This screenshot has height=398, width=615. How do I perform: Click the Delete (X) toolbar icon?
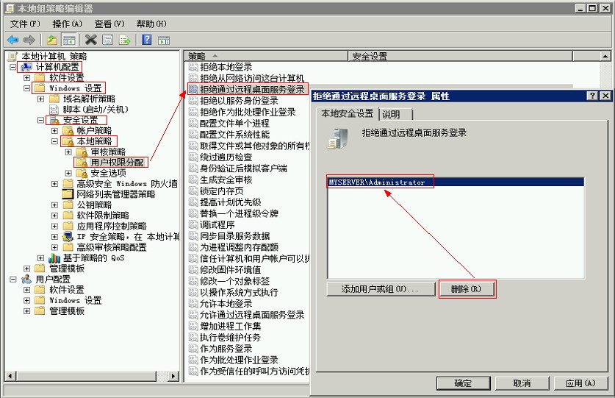(x=91, y=40)
